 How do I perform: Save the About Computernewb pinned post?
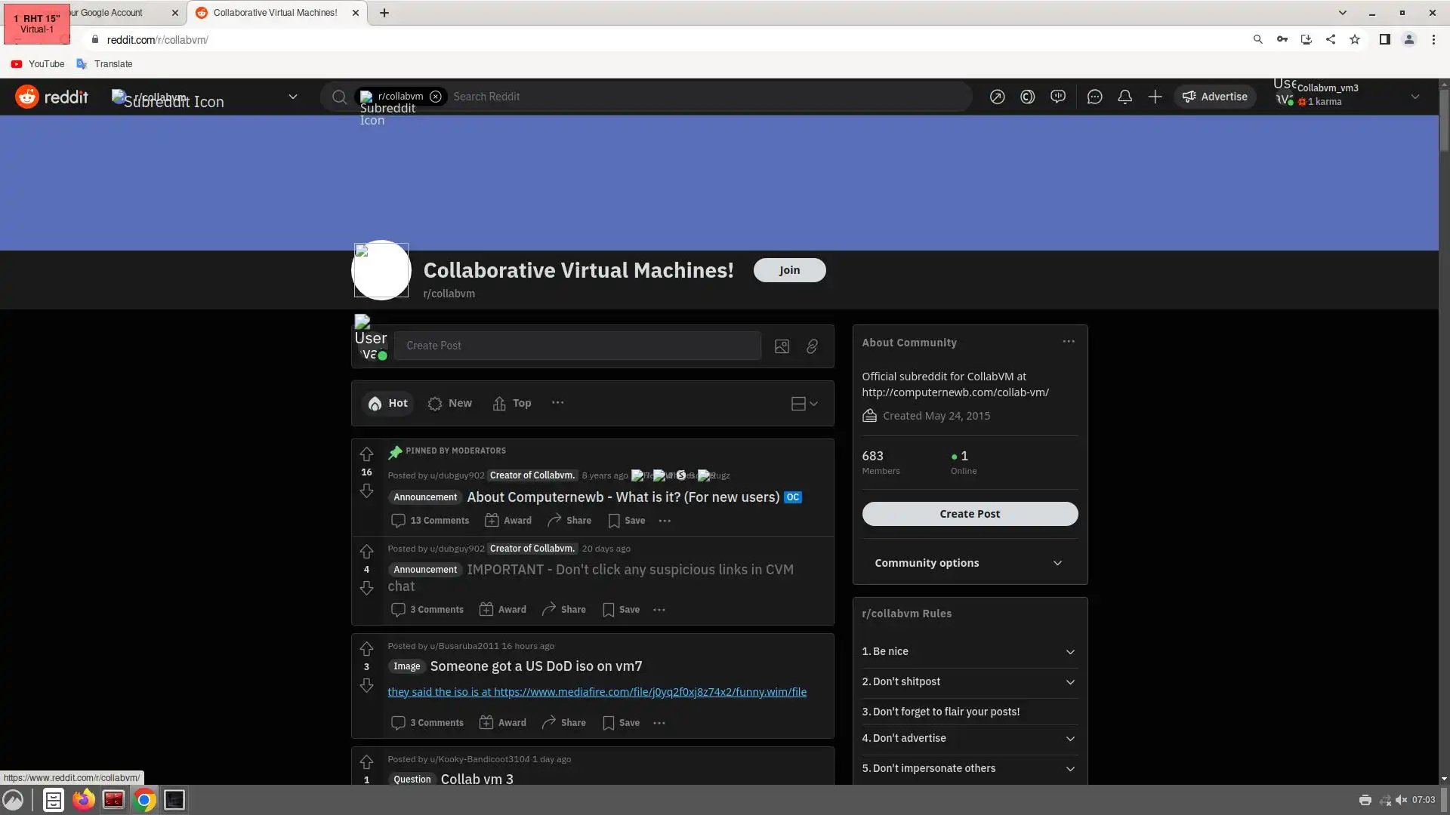[627, 521]
